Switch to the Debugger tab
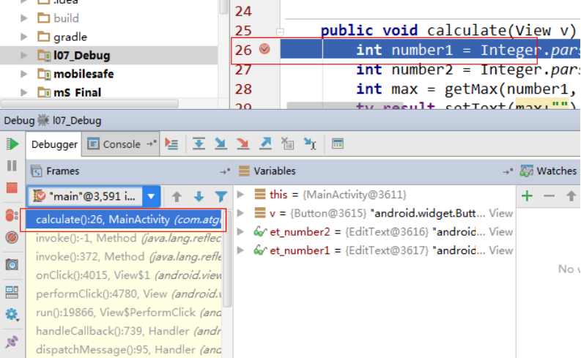The height and width of the screenshot is (358, 581). [x=54, y=144]
